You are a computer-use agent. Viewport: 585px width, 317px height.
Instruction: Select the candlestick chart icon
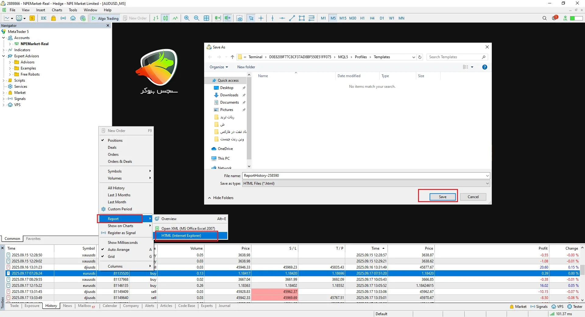point(165,18)
